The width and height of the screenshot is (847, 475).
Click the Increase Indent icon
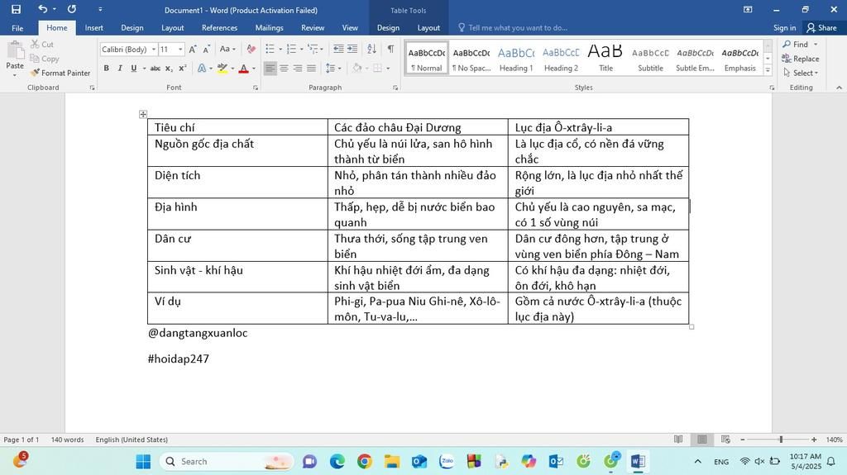pyautogui.click(x=352, y=50)
